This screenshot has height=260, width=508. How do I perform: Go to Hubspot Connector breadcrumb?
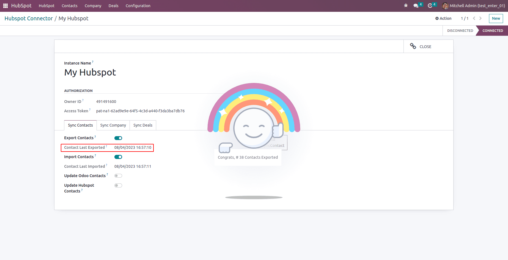(29, 18)
